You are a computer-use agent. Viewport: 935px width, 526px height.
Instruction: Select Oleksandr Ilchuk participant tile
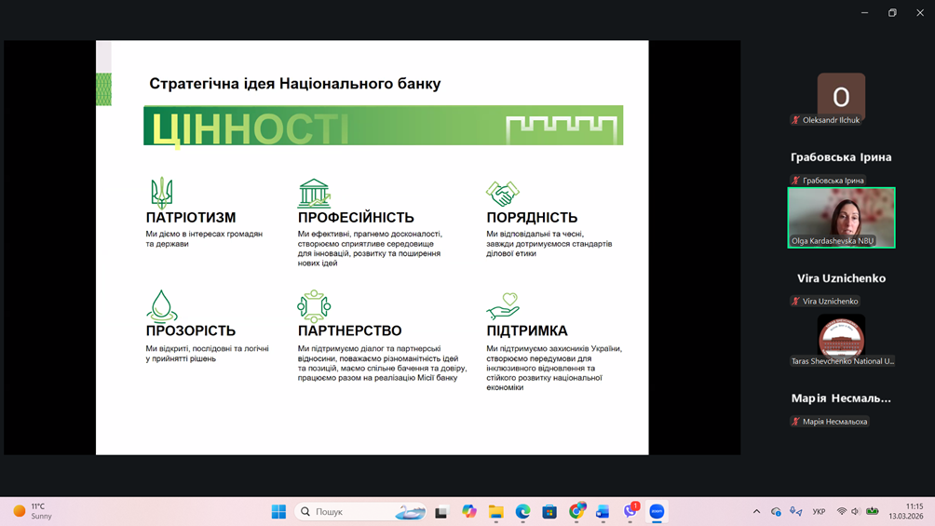pyautogui.click(x=841, y=99)
